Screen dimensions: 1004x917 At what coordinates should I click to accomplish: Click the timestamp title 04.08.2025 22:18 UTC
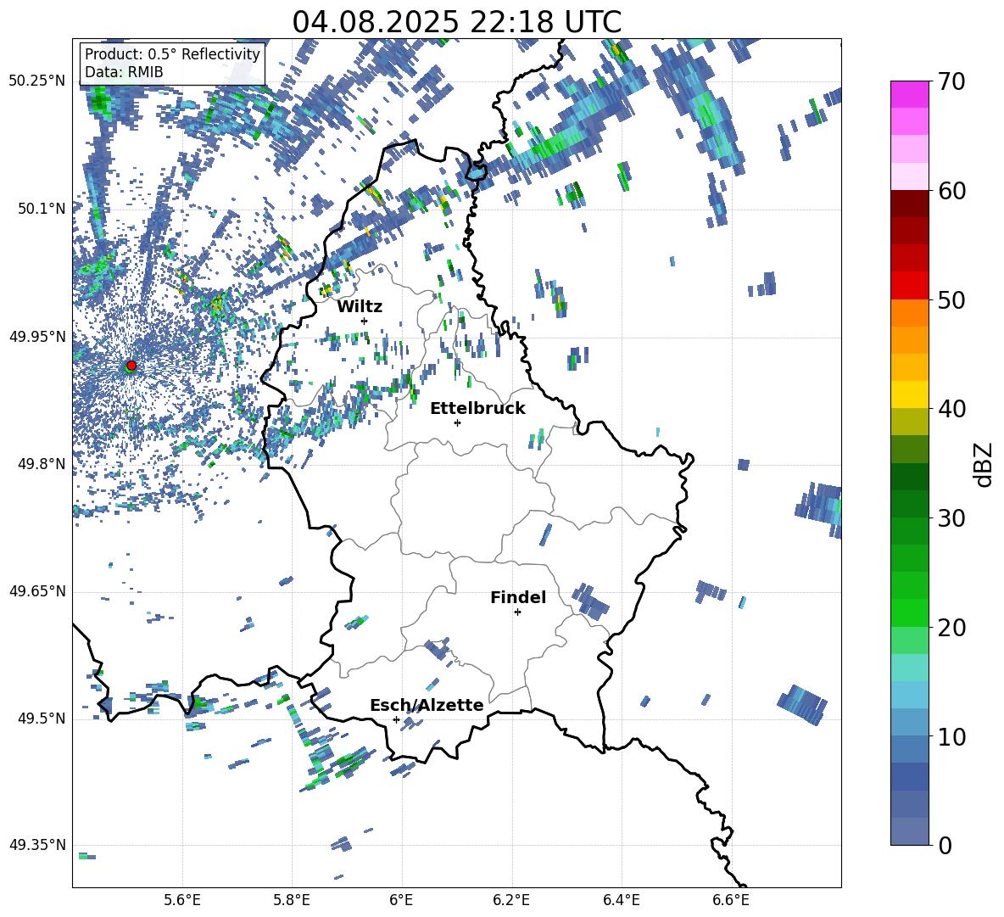(456, 22)
